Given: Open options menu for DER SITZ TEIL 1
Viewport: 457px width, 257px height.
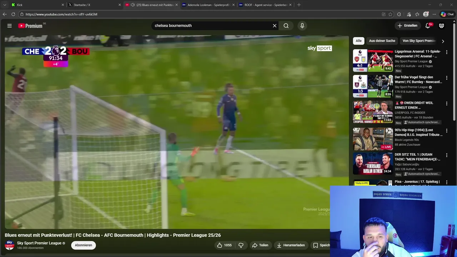Looking at the screenshot, I should (x=447, y=155).
